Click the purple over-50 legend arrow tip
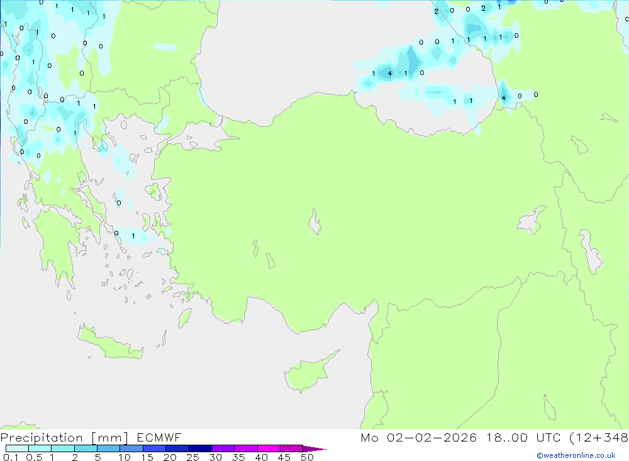This screenshot has height=461, width=629. click(314, 449)
